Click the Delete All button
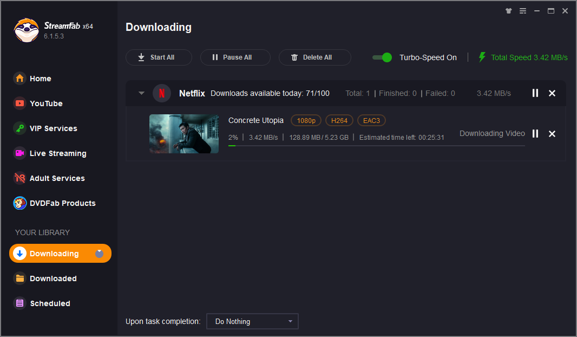This screenshot has height=337, width=577. (314, 57)
